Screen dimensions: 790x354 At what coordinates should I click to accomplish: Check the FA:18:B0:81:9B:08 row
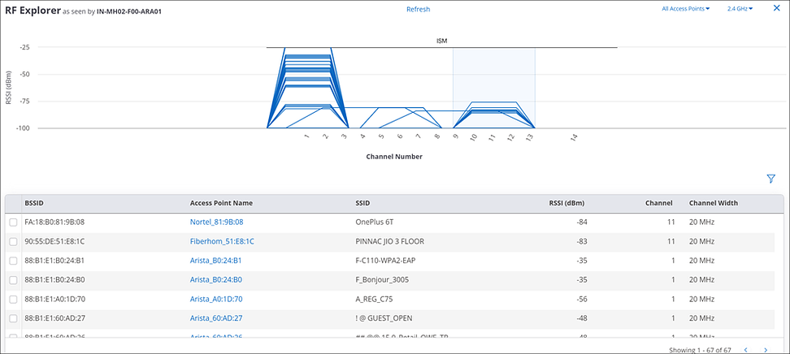[x=14, y=222]
